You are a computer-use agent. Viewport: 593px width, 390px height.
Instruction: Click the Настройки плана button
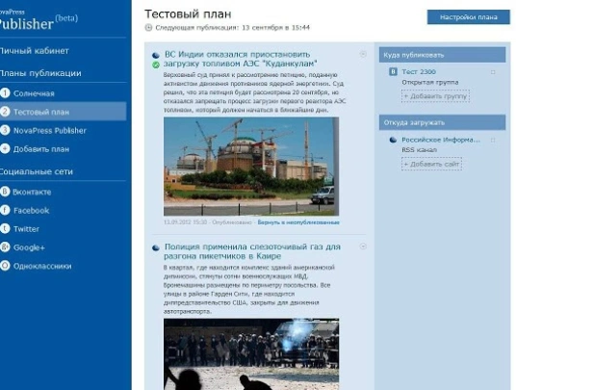coord(469,17)
